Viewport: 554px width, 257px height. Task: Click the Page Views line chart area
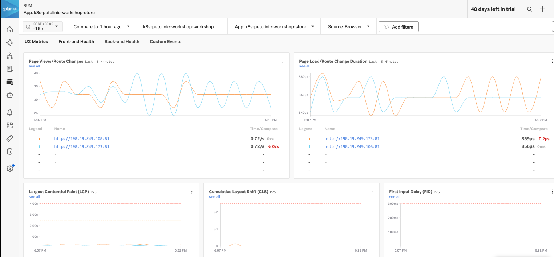pyautogui.click(x=155, y=94)
